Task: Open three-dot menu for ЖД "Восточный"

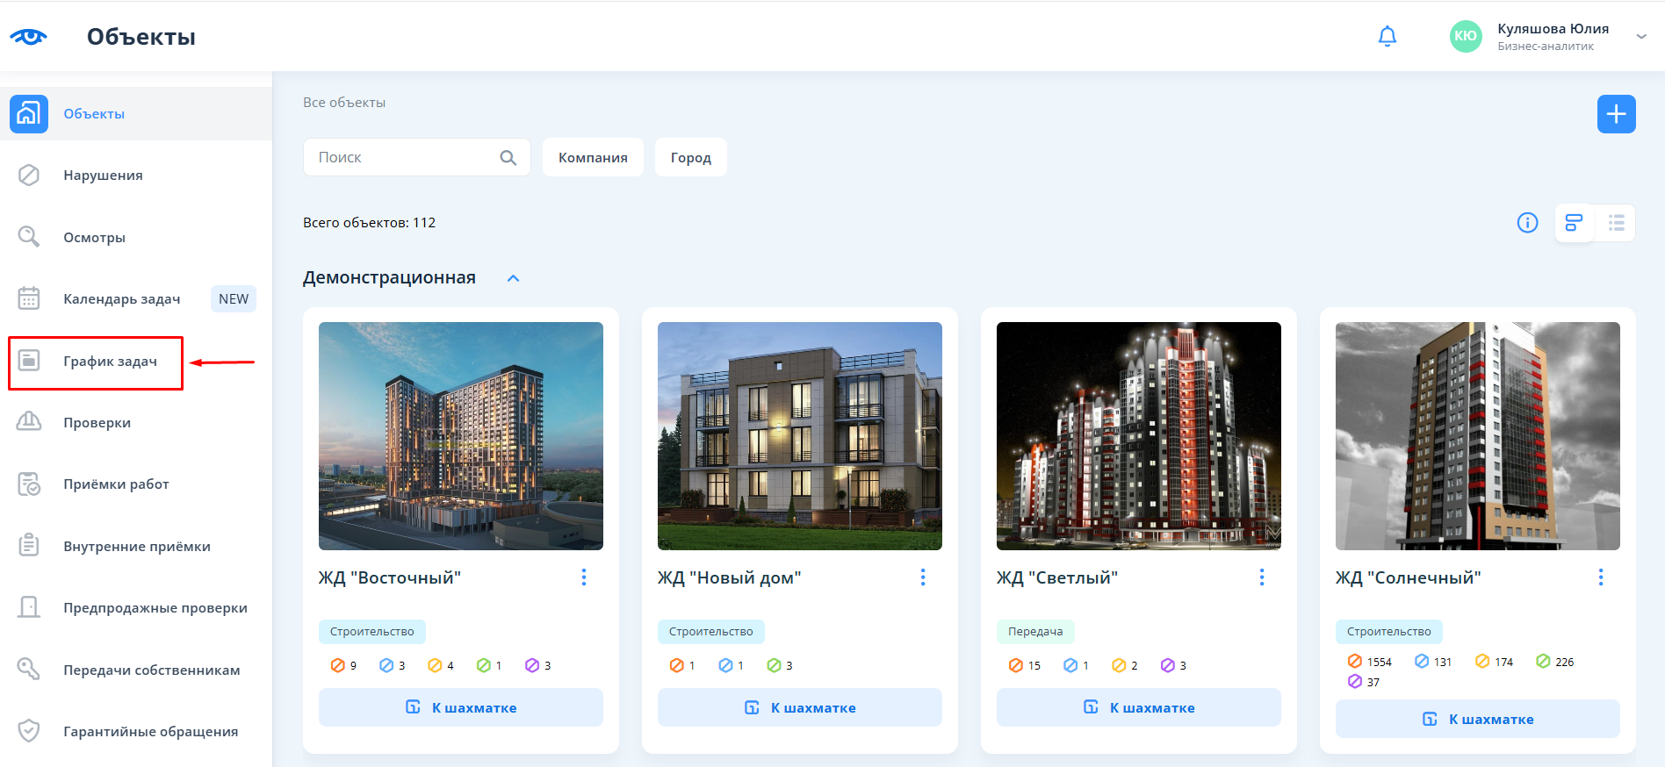Action: point(584,577)
